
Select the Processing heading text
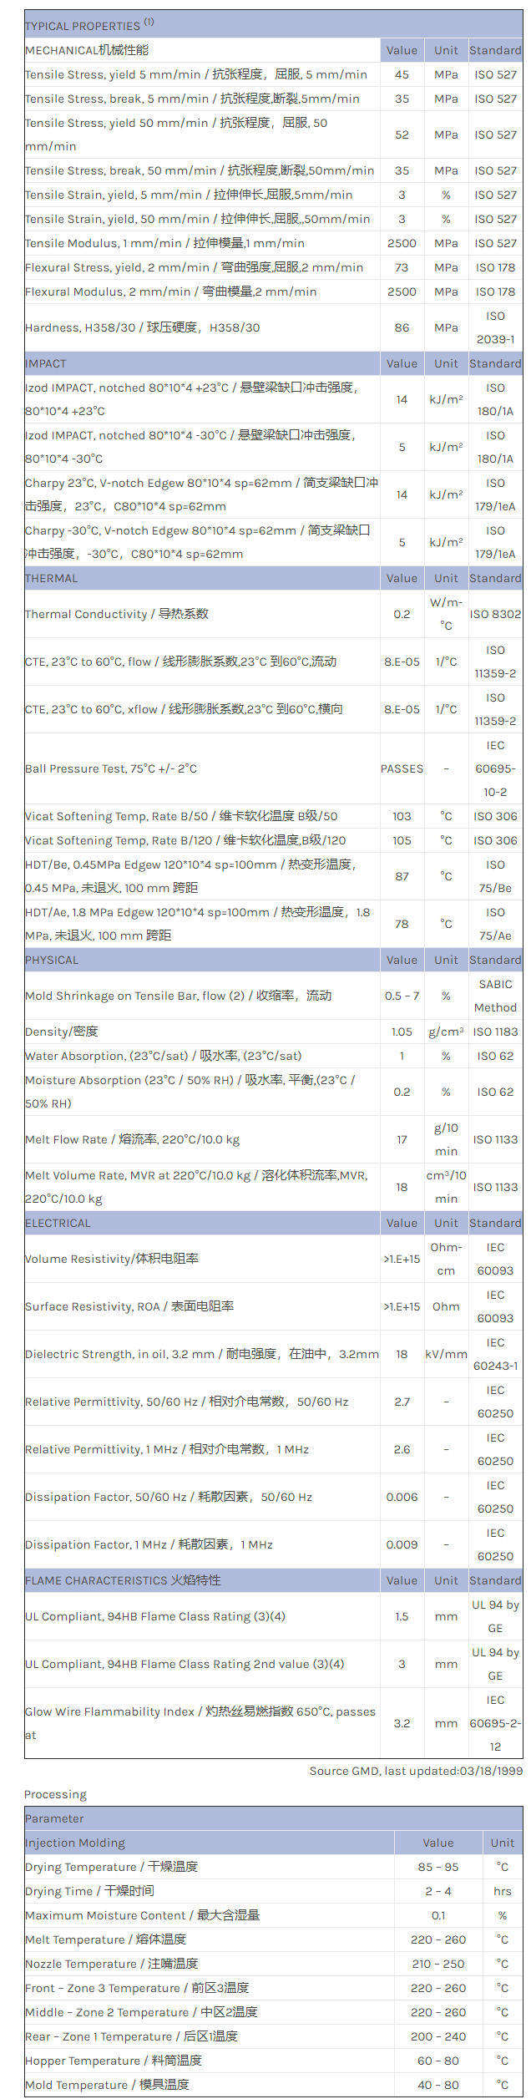(55, 1794)
